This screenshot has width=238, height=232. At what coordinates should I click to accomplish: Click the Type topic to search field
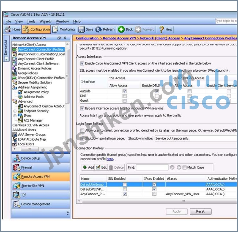click(x=226, y=21)
